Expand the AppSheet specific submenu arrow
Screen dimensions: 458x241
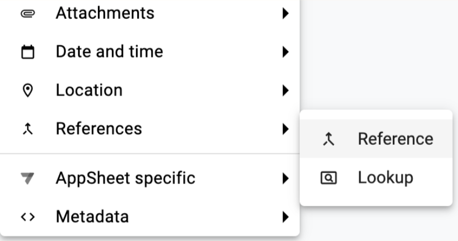click(x=285, y=179)
